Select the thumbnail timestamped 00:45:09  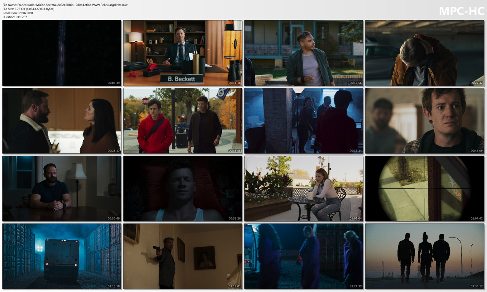coord(425,121)
